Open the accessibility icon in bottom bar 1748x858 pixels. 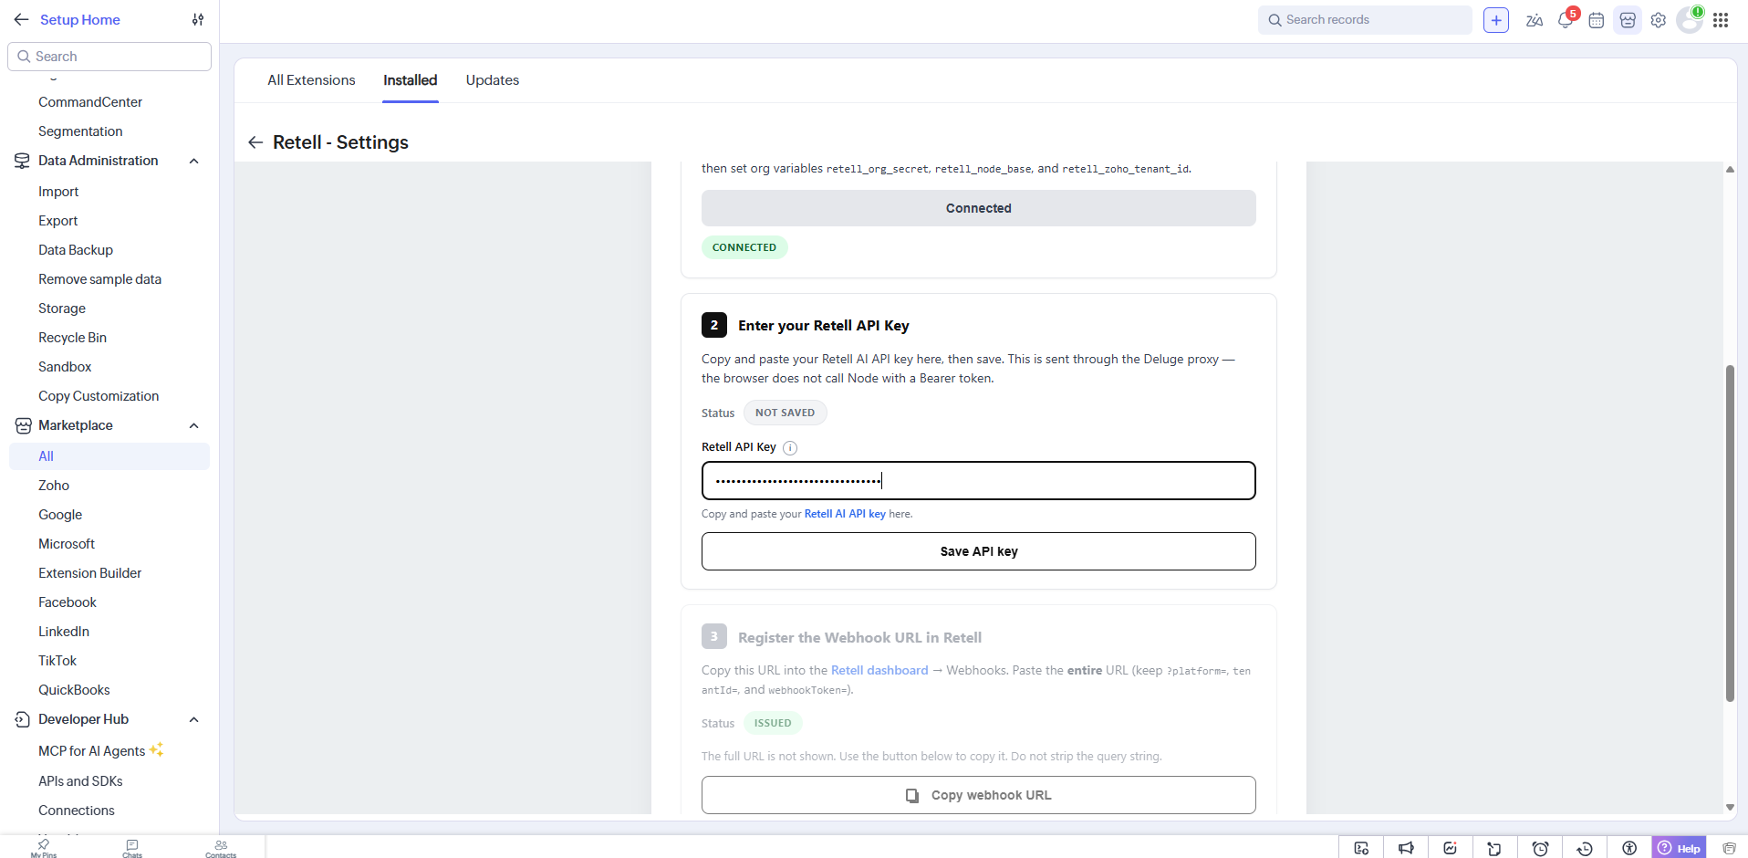(x=1629, y=848)
